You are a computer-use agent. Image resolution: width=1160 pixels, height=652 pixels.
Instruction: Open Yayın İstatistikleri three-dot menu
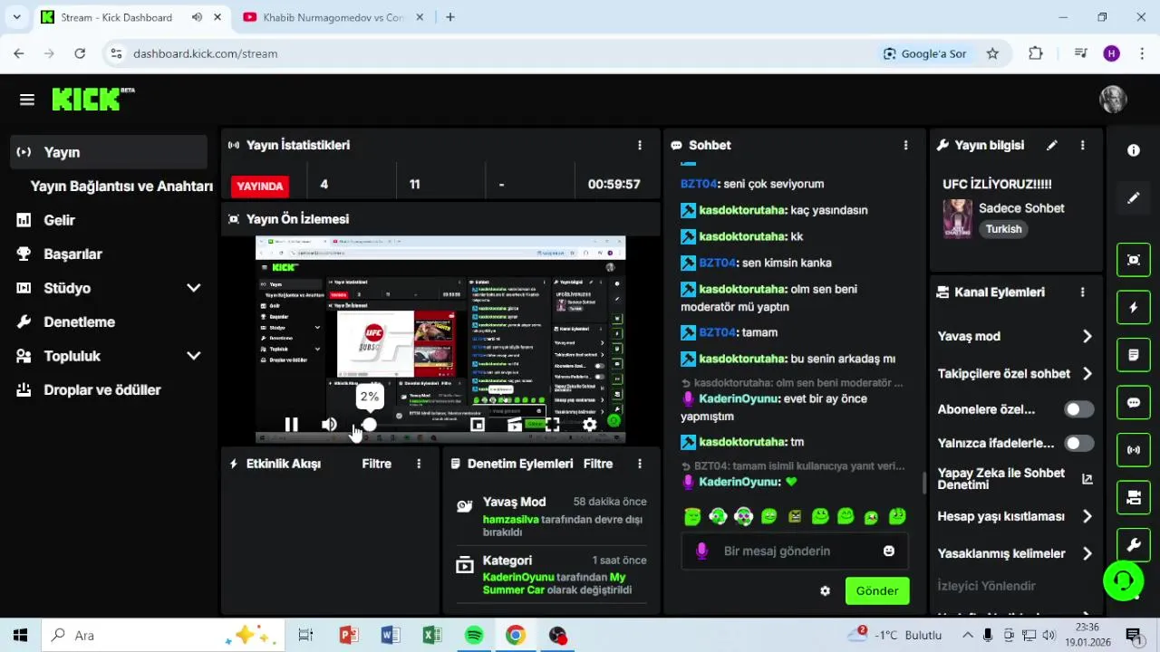640,145
